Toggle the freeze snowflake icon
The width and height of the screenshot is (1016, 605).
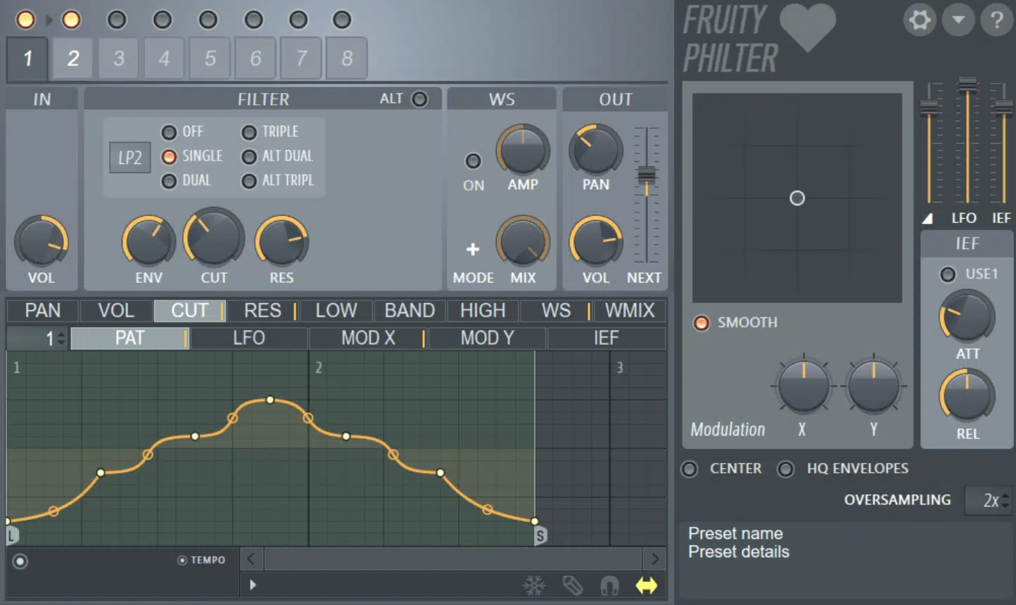coord(534,585)
